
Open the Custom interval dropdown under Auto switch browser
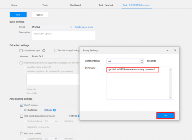click(51, 121)
